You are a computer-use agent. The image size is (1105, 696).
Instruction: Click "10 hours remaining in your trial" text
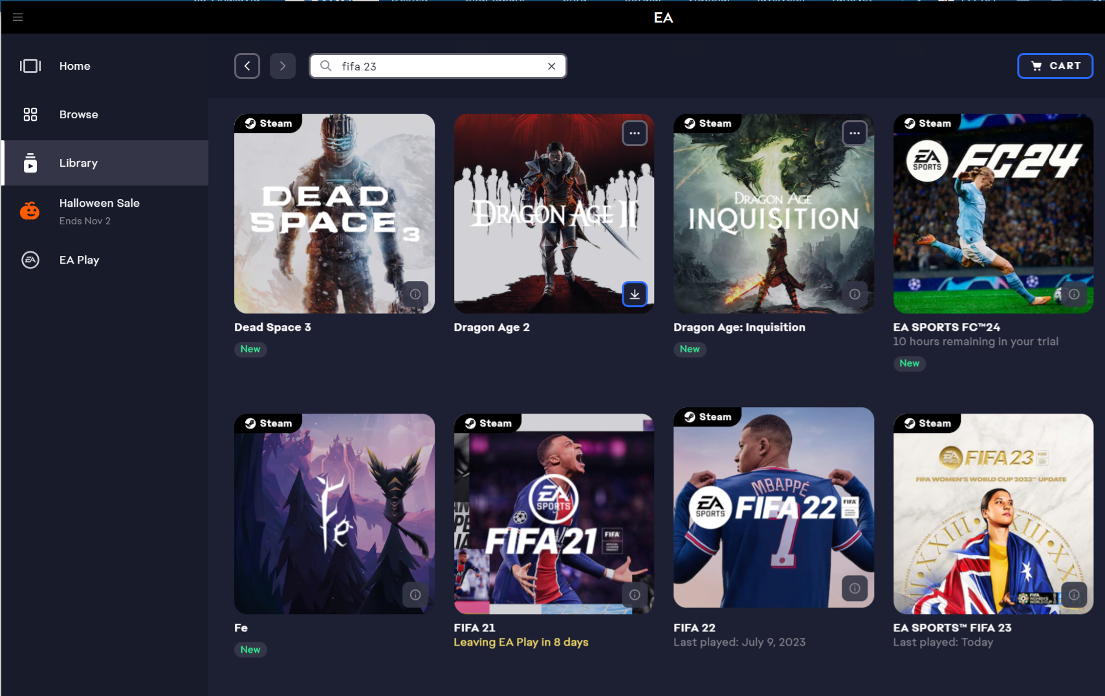coord(976,341)
